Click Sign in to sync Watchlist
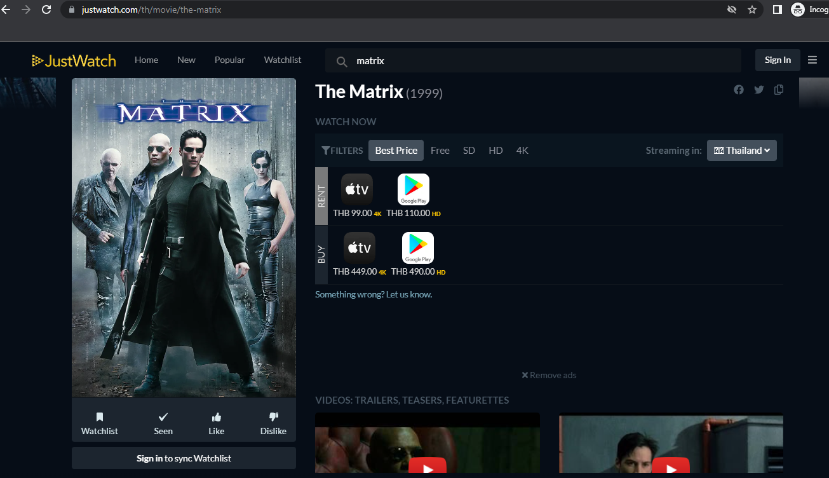 (184, 458)
